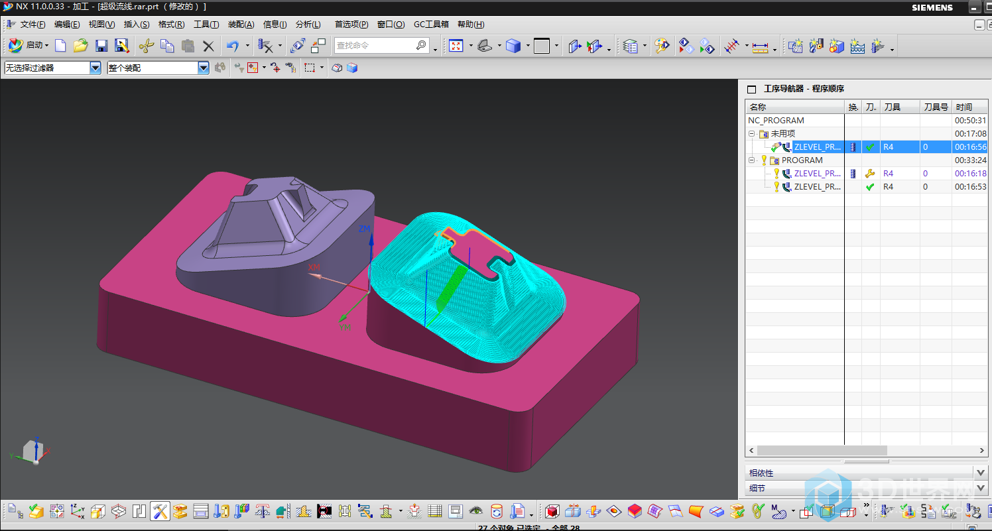Click the time cell 00:50:31

970,121
